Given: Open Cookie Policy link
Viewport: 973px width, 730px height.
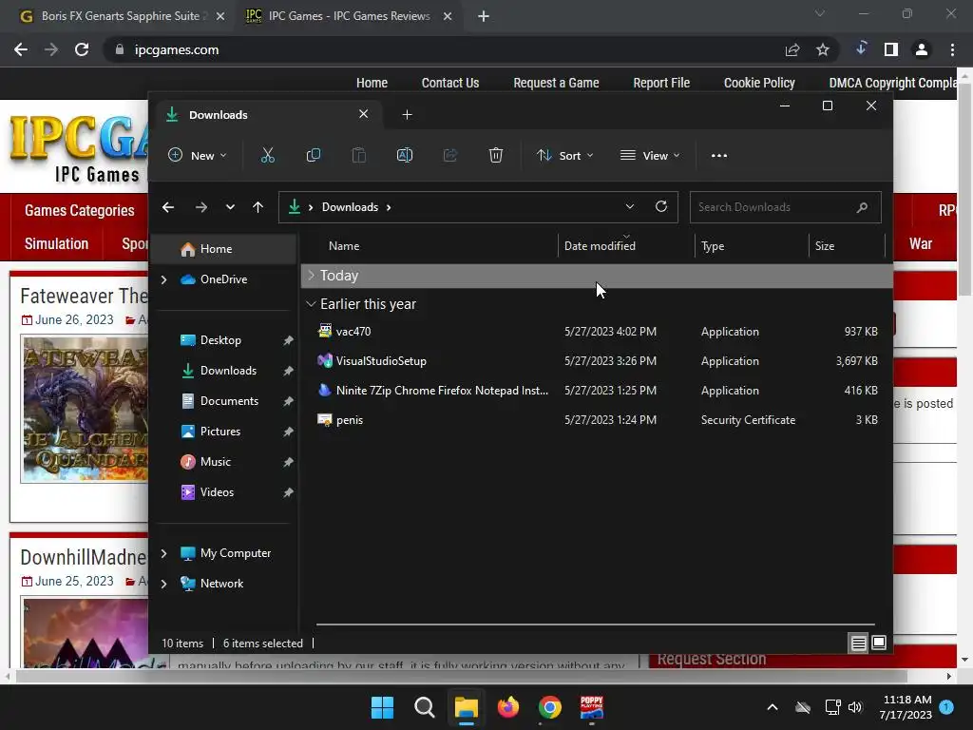Looking at the screenshot, I should click(759, 83).
